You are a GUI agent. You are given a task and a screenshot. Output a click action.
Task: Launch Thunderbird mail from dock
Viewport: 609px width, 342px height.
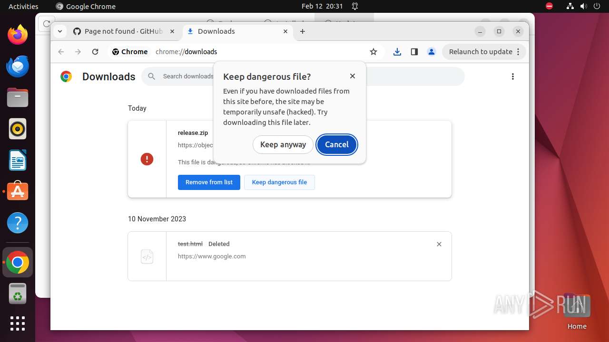18,66
